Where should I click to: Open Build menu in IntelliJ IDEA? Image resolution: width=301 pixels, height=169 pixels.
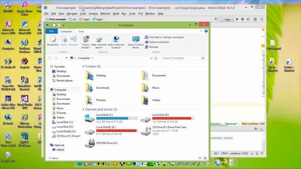click(x=116, y=14)
